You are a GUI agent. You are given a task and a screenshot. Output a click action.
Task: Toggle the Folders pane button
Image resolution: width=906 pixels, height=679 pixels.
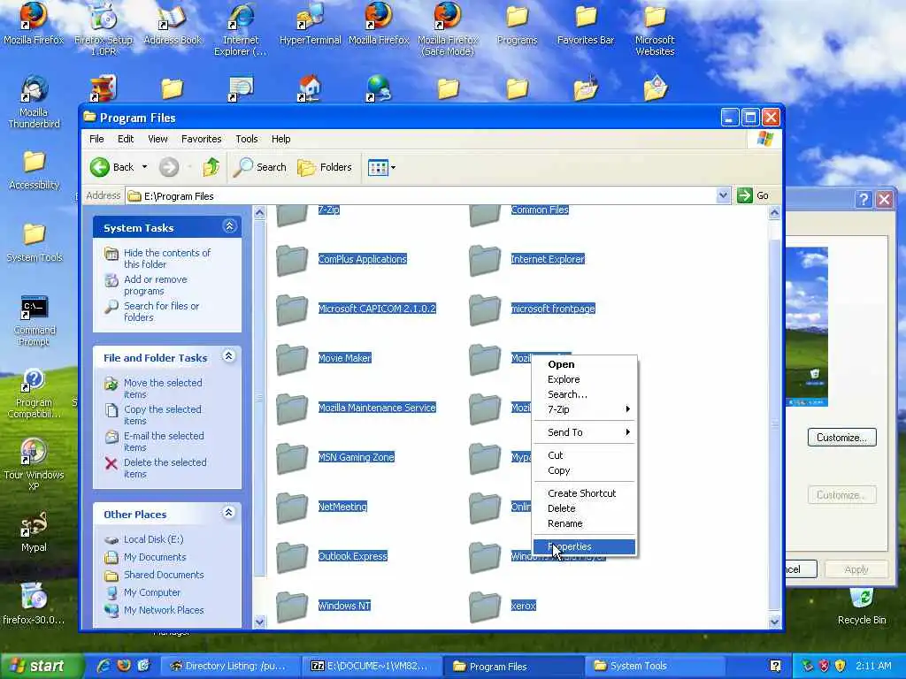[325, 167]
